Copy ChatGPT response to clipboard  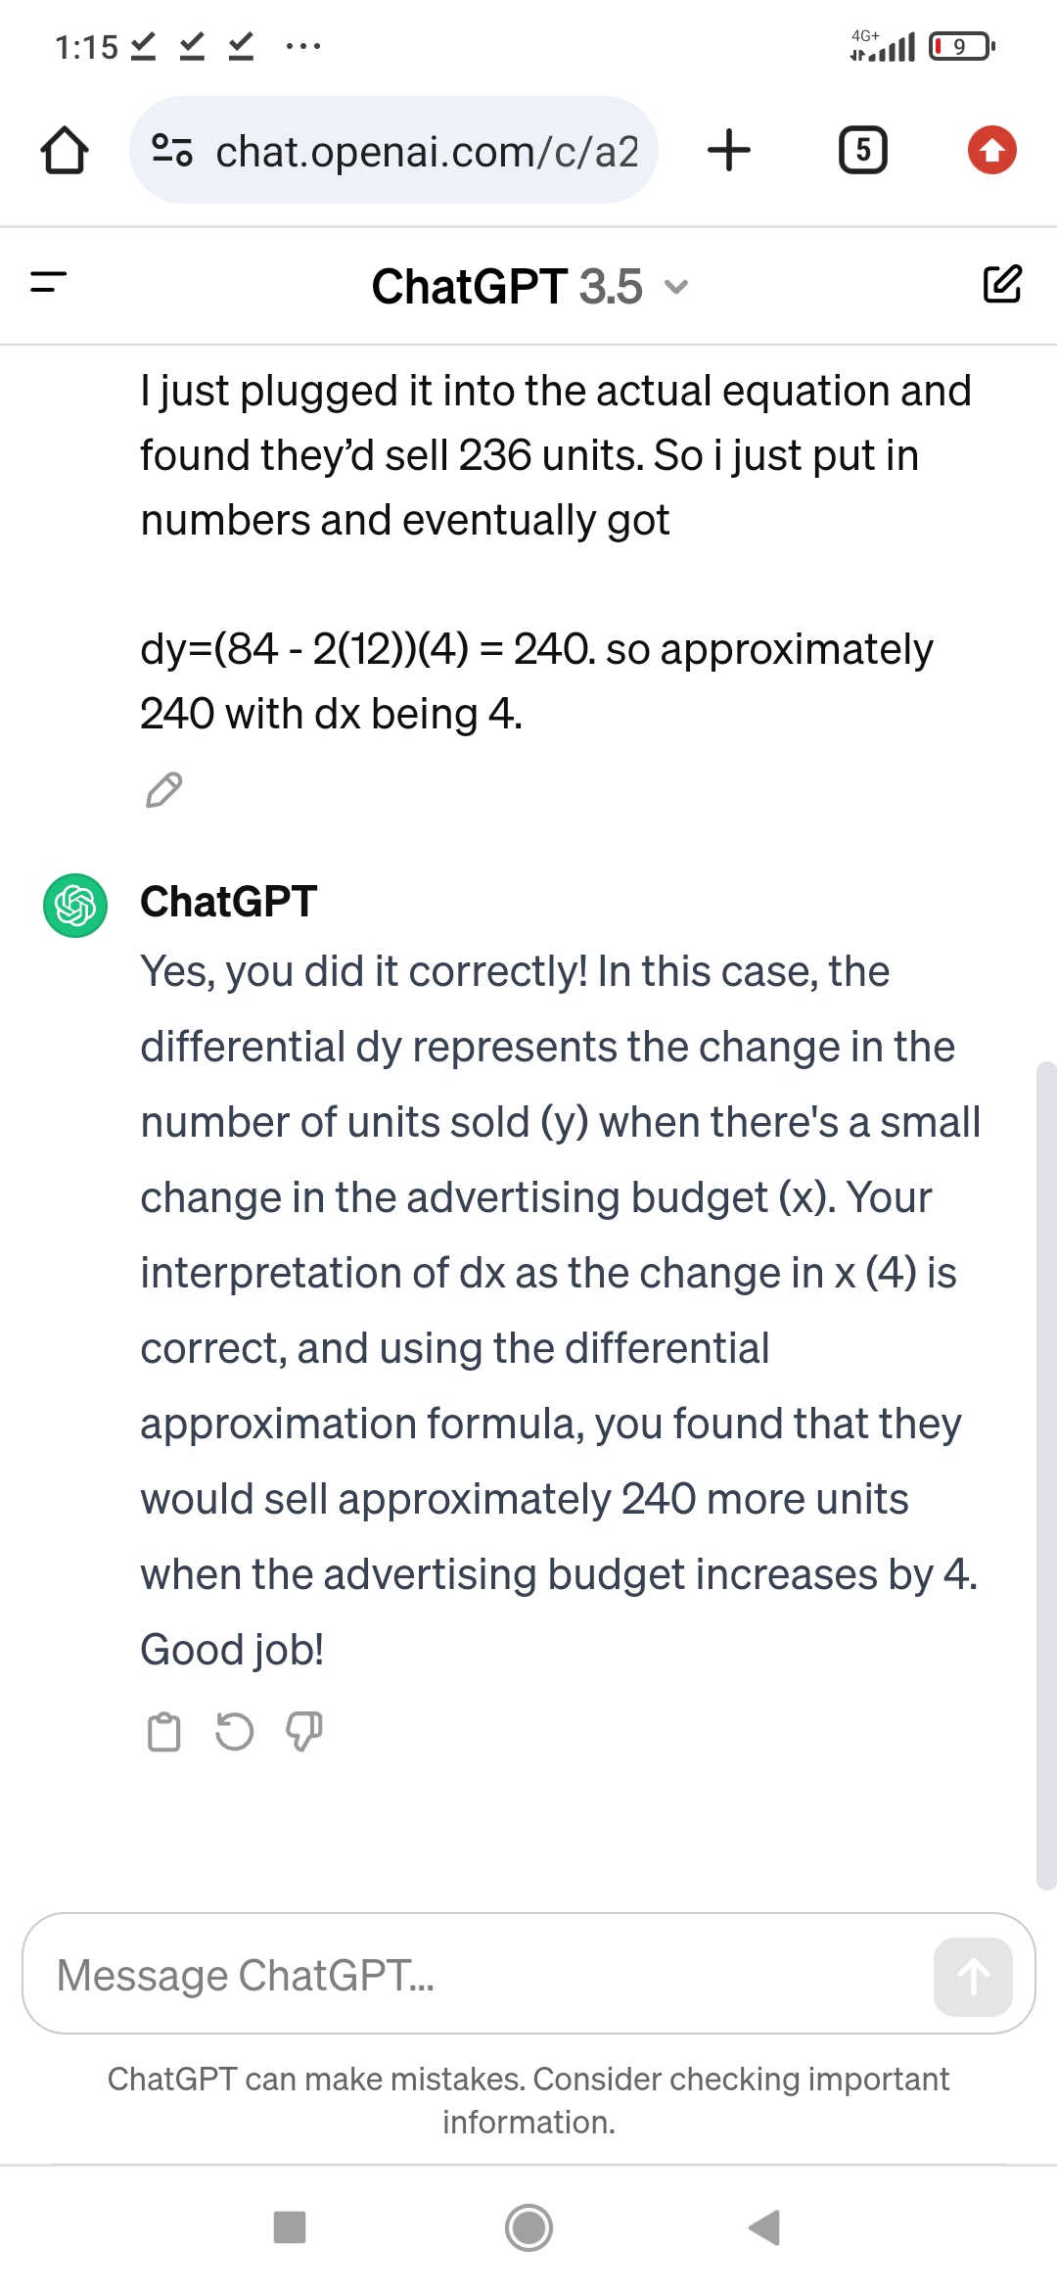pos(163,1731)
